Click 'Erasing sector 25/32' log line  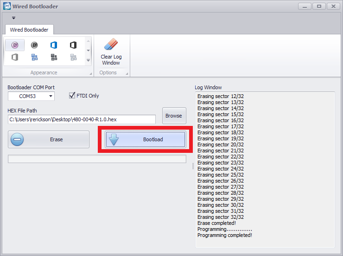(x=221, y=175)
